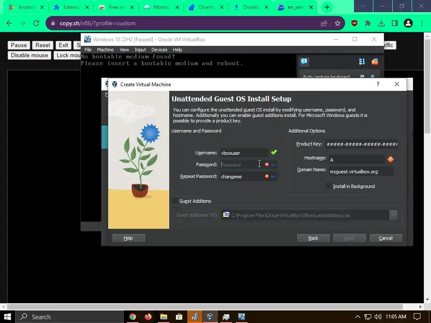Screen dimensions: 431x323
Task: Open Chrome downloads arrow icon
Action: tap(381, 23)
